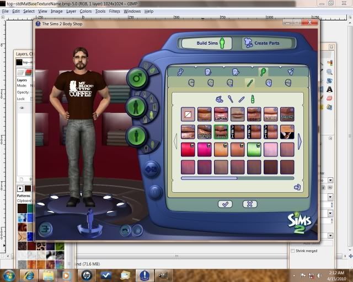Click the undo curved arrow icon
The height and width of the screenshot is (282, 353).
[x=125, y=230]
